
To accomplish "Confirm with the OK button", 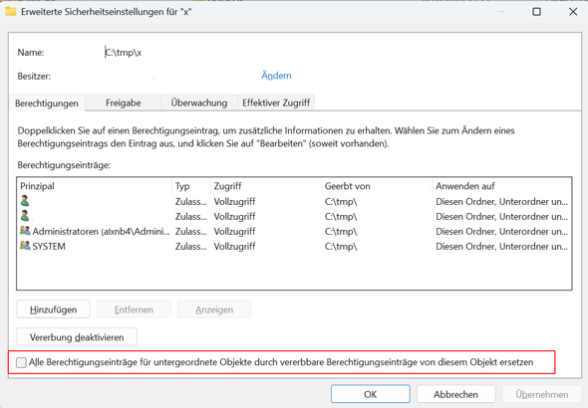I will 371,394.
